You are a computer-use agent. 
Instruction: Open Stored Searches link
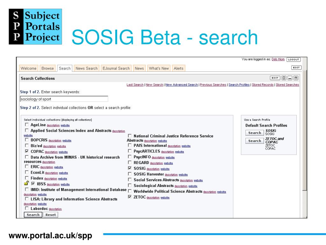[287, 85]
